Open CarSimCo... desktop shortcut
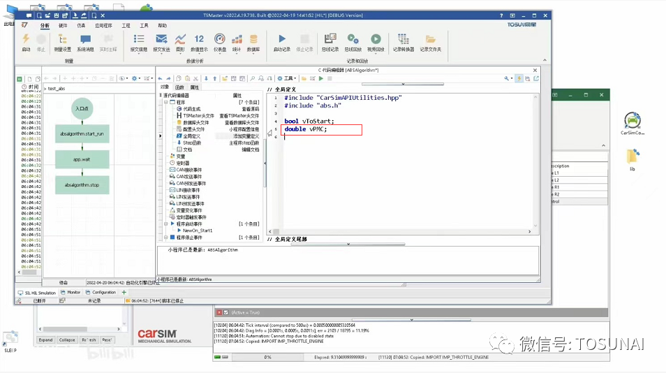The image size is (666, 373). tap(632, 124)
